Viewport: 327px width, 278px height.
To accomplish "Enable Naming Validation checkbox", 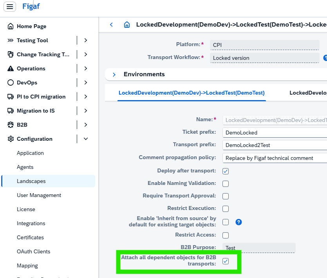I will tap(226, 184).
